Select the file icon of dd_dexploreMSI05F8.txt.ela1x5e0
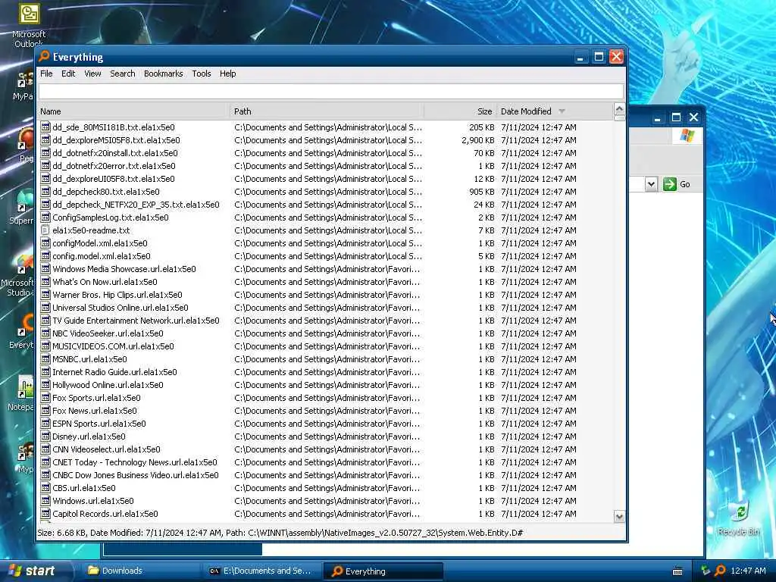The width and height of the screenshot is (776, 582). 45,140
